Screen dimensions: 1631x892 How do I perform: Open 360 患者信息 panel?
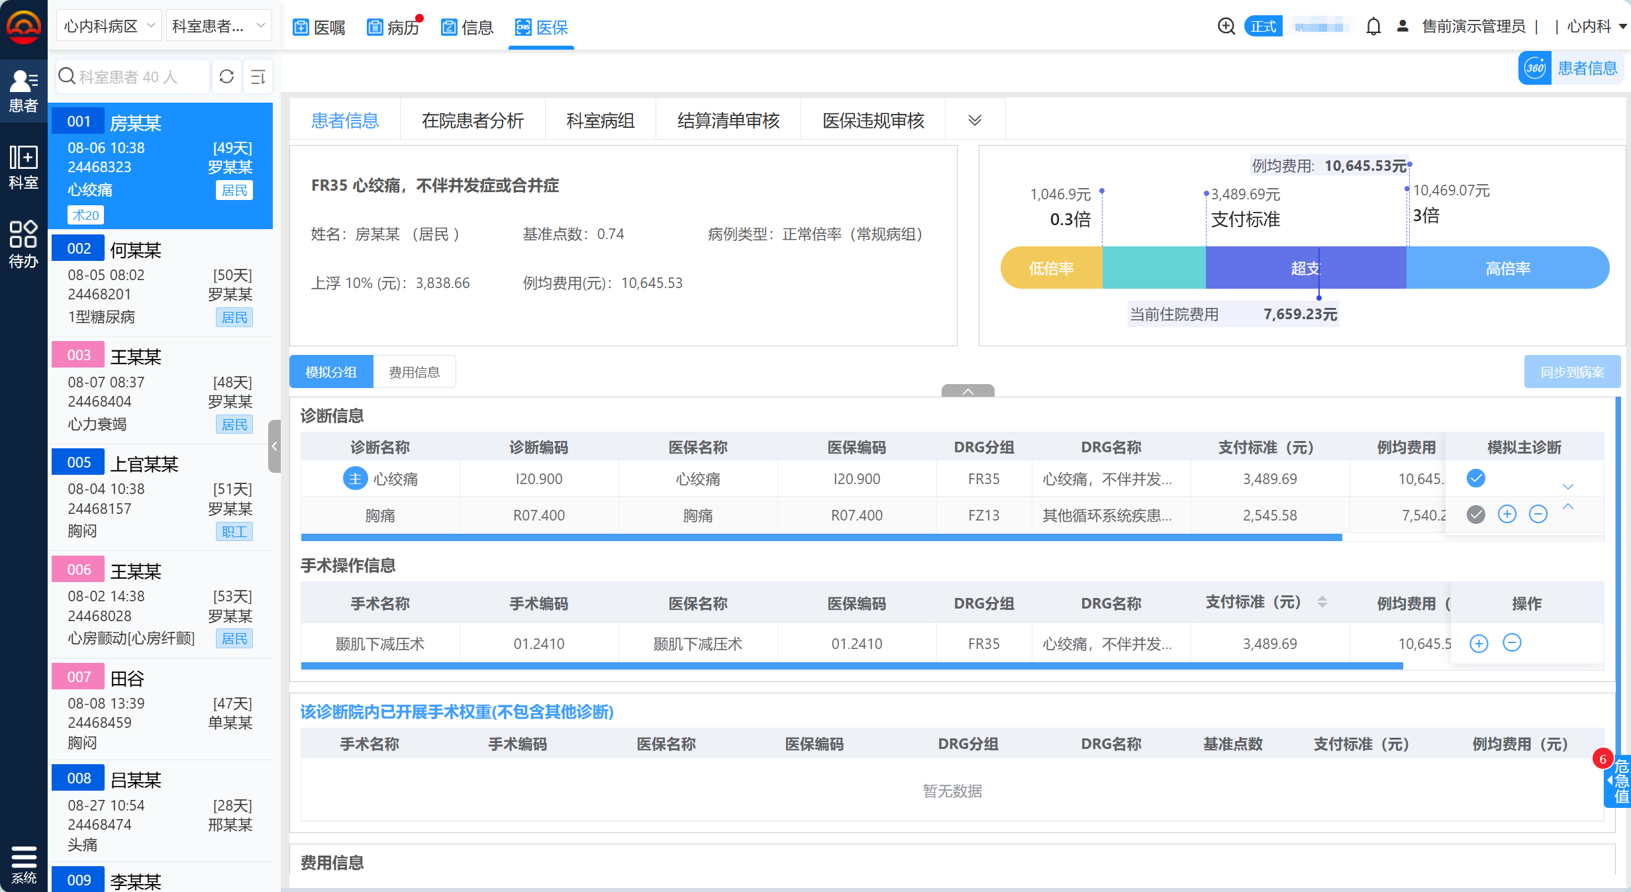(x=1571, y=68)
